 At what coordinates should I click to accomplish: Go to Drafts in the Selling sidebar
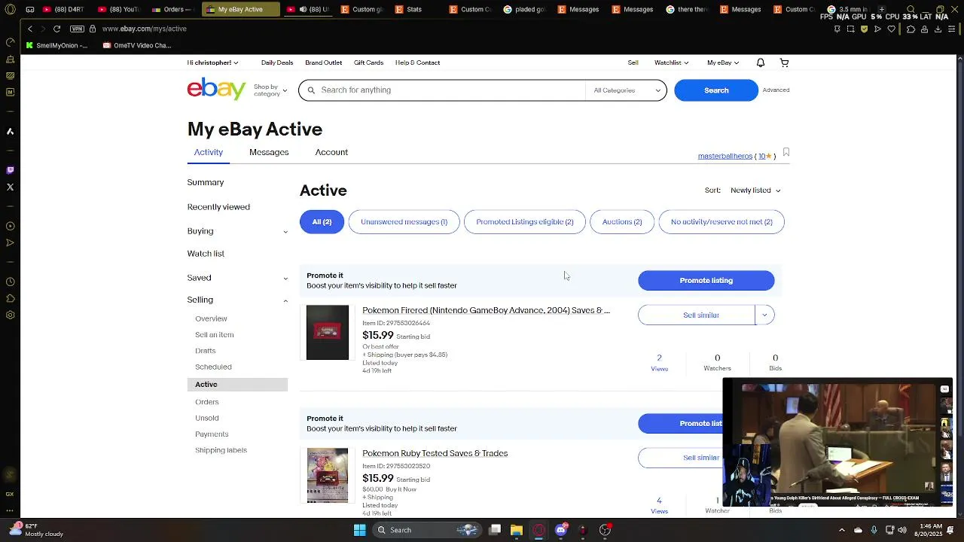pos(206,351)
